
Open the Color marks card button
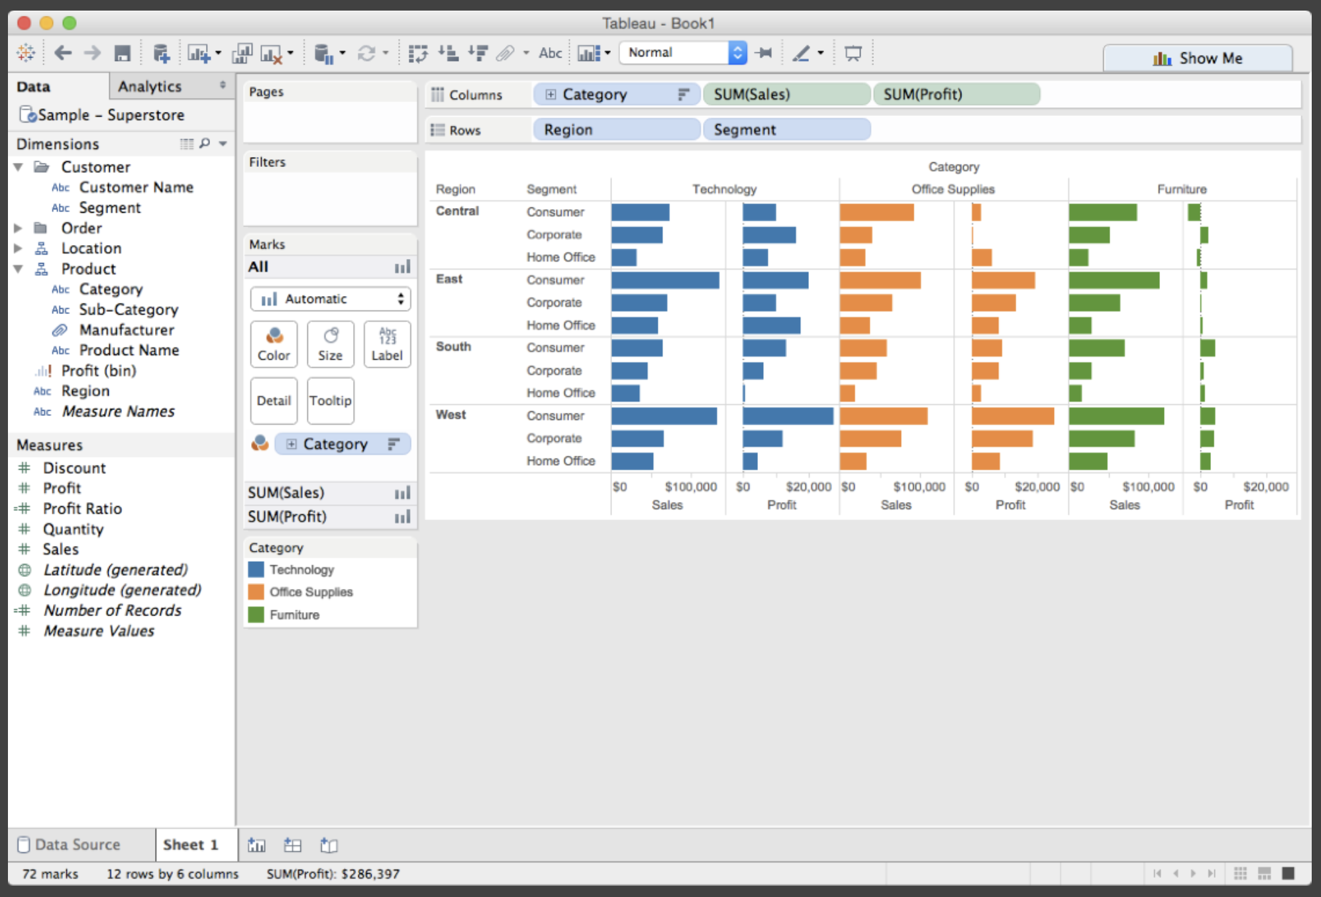click(x=274, y=344)
